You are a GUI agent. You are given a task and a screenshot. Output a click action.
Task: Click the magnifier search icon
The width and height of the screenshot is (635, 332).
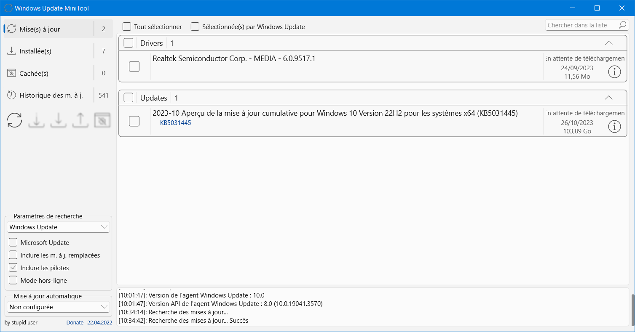623,25
